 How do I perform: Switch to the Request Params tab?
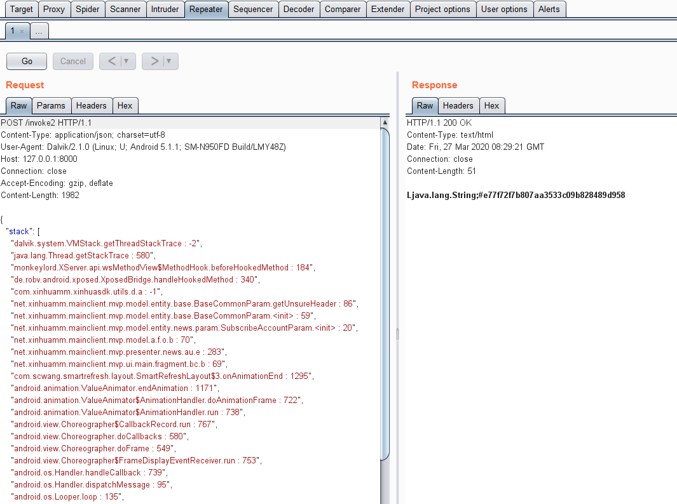51,105
